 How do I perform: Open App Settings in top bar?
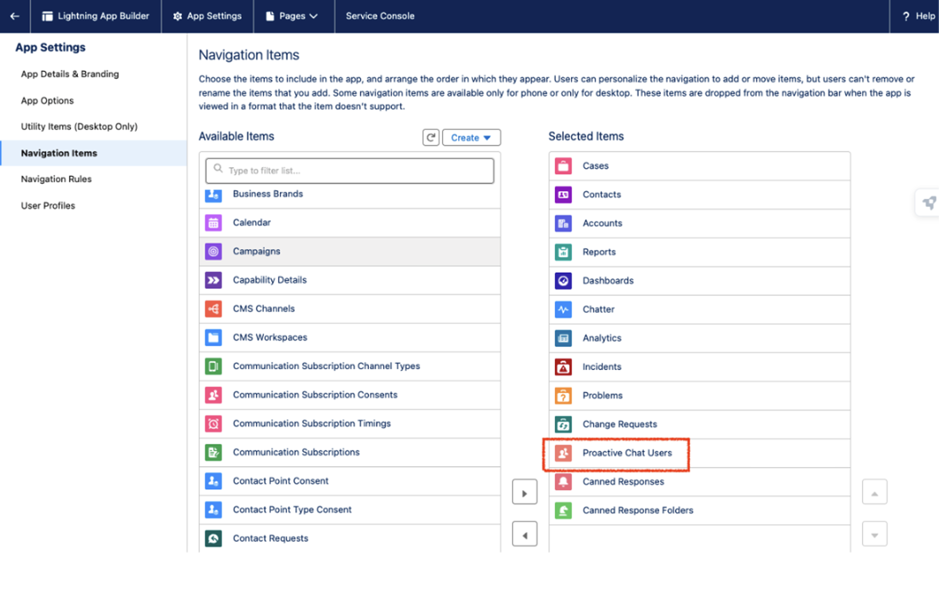[x=207, y=16]
